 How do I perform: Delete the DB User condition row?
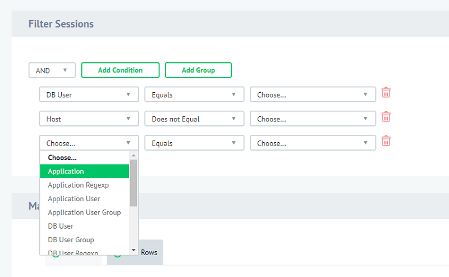[386, 93]
